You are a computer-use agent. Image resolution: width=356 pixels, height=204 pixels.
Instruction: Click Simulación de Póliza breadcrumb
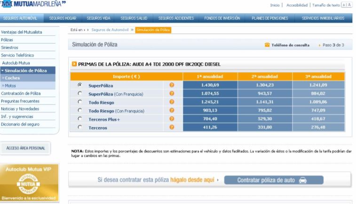(x=153, y=30)
